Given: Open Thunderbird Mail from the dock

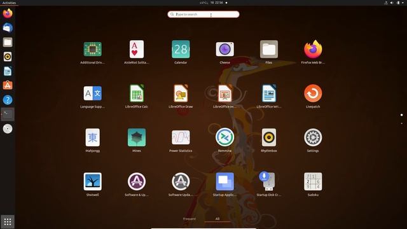Looking at the screenshot, I should coord(8,28).
